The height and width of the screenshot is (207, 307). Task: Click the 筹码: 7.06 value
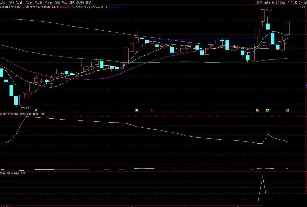(x=38, y=114)
